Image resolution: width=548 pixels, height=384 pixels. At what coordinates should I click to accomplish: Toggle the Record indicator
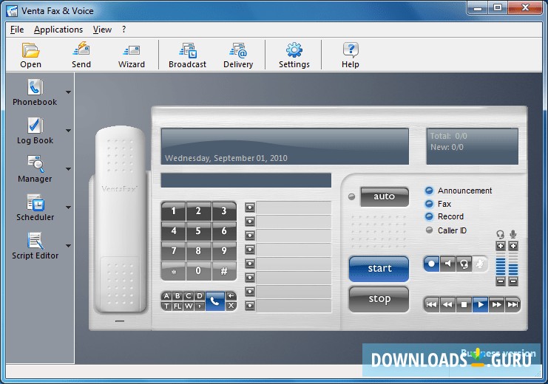tap(429, 217)
